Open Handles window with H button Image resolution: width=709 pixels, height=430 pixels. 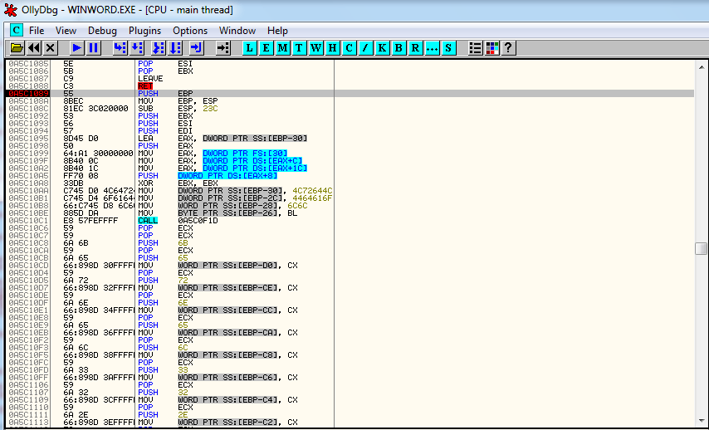coord(332,47)
